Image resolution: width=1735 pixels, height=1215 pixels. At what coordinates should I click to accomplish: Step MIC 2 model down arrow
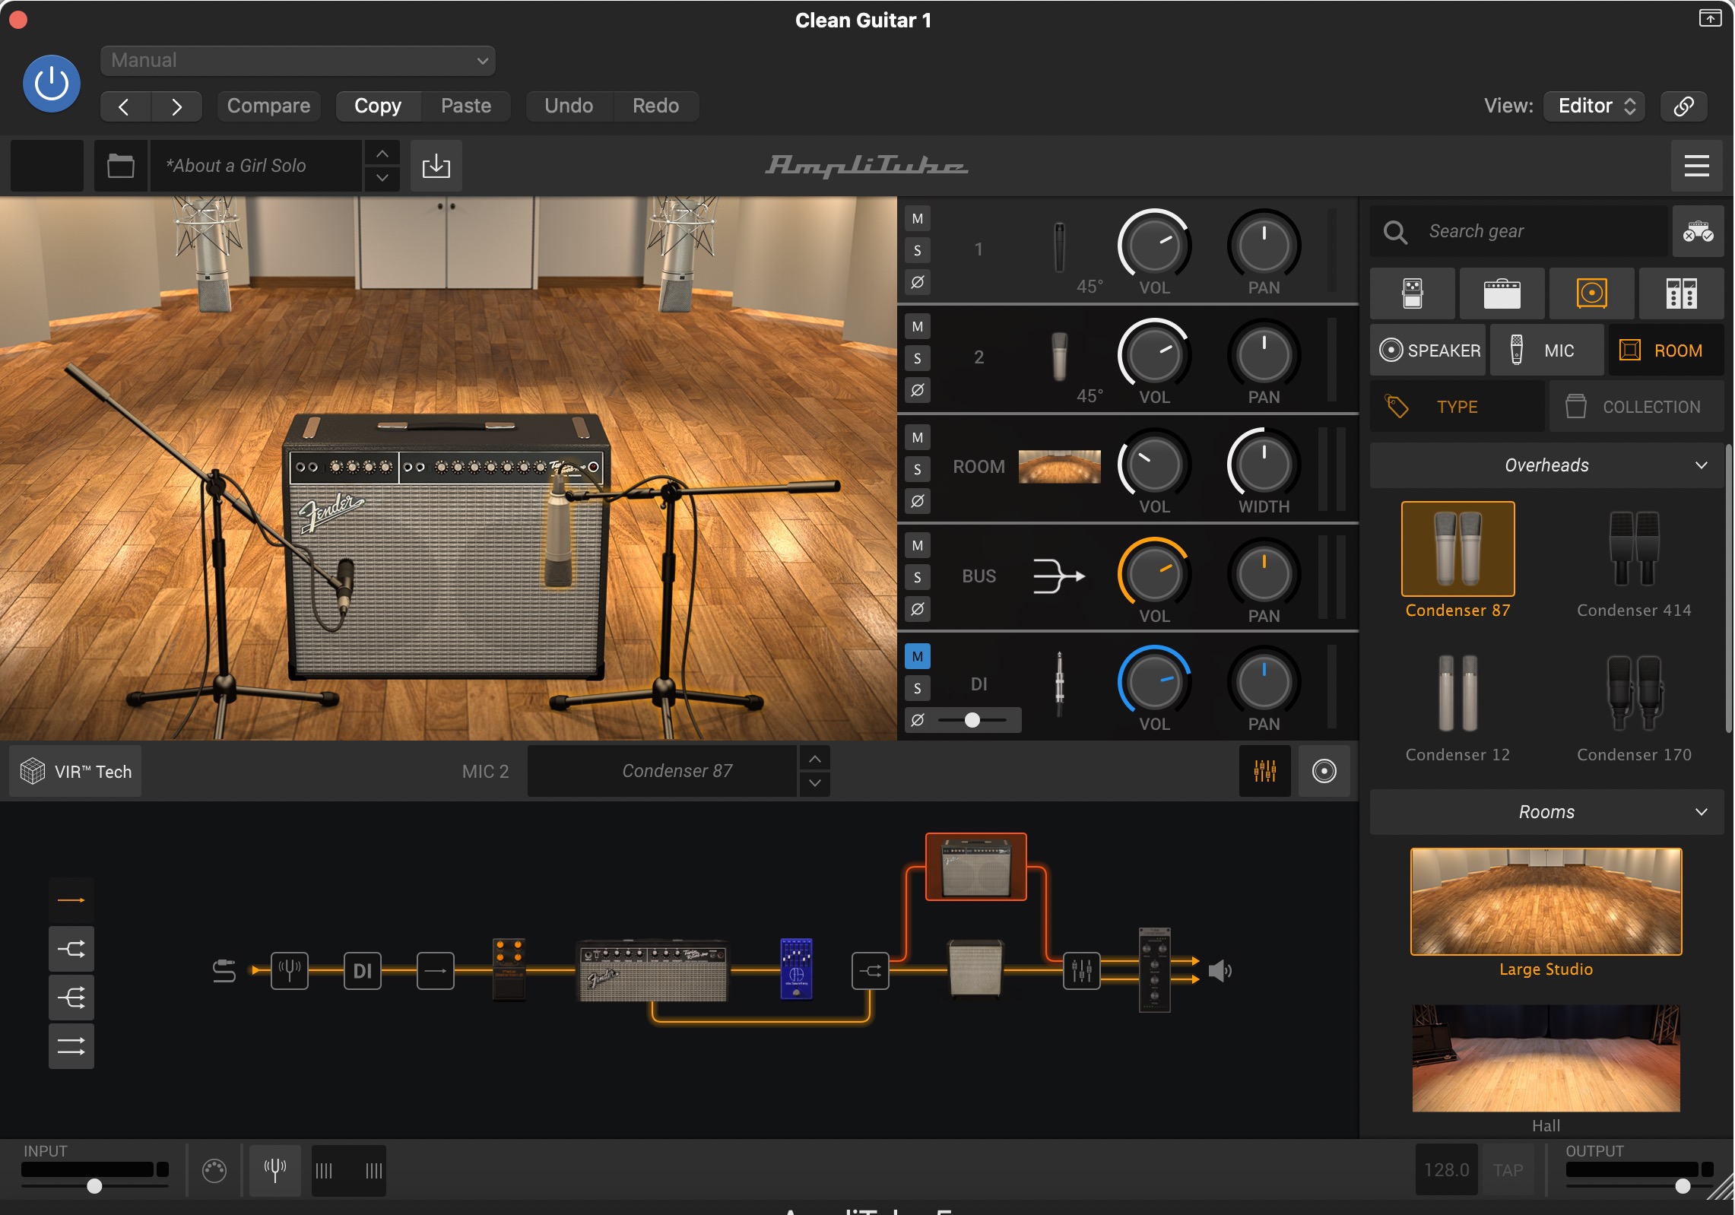click(x=814, y=783)
